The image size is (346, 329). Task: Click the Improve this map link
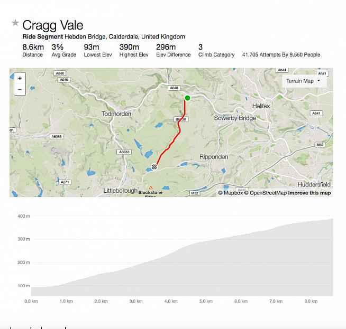point(309,193)
